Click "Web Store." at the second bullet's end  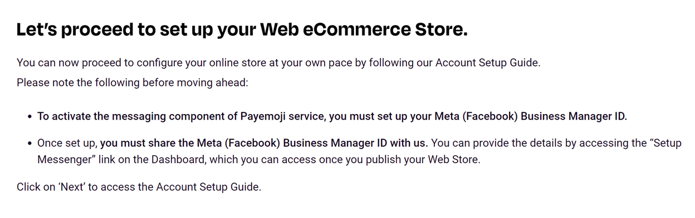tap(457, 159)
